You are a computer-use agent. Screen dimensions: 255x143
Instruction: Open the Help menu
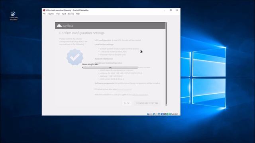(x=78, y=14)
